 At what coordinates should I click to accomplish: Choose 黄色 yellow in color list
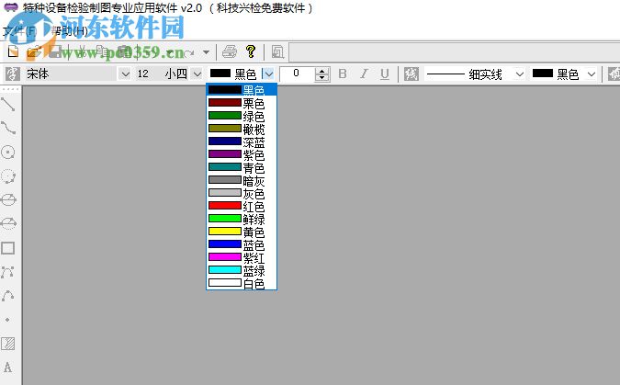pos(242,232)
